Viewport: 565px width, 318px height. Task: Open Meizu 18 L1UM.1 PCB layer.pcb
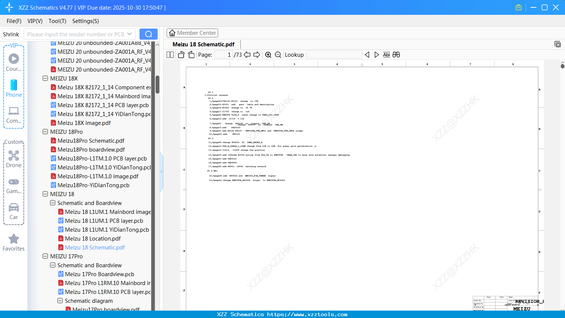(100, 221)
